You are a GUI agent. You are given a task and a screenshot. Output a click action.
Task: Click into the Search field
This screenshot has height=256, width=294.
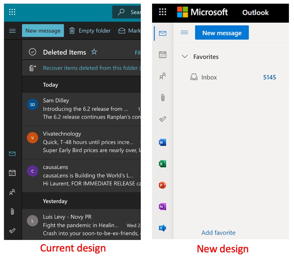[x=127, y=12]
